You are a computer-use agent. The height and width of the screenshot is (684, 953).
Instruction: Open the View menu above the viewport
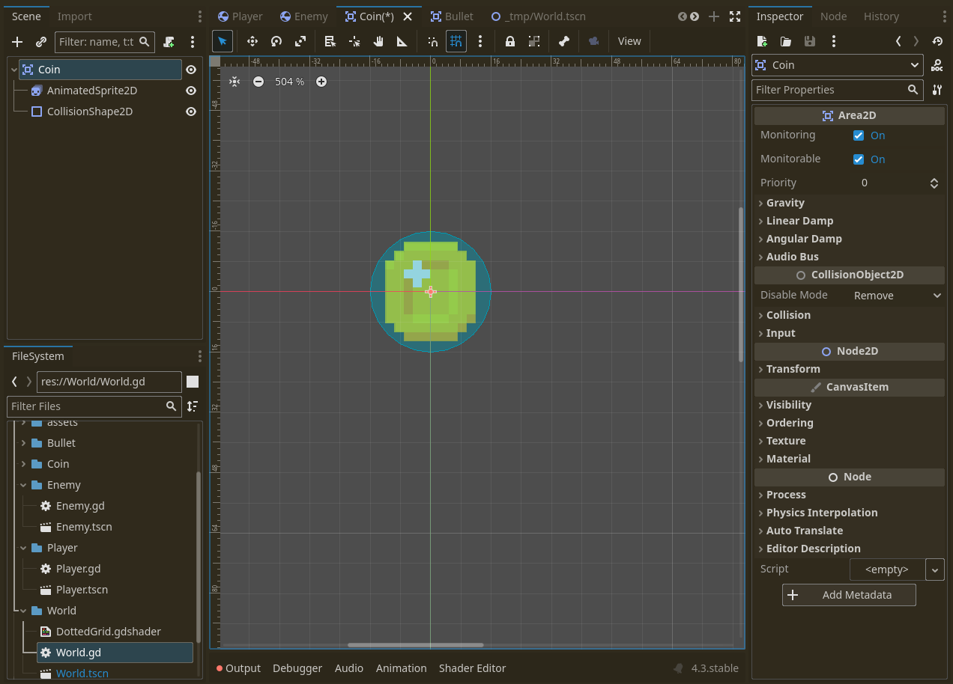(629, 41)
